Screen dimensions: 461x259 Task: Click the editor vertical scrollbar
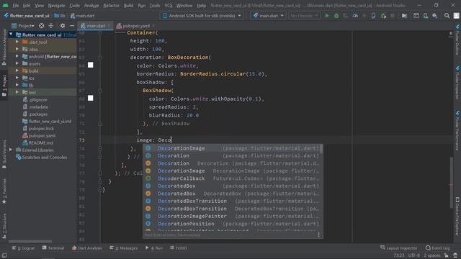pos(452,182)
